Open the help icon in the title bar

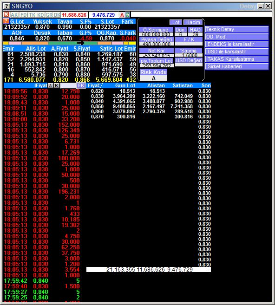coord(7,6)
